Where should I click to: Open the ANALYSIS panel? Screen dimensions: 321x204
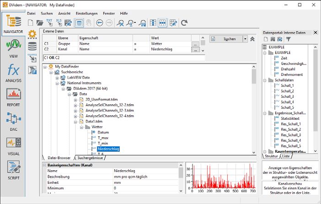pyautogui.click(x=13, y=73)
